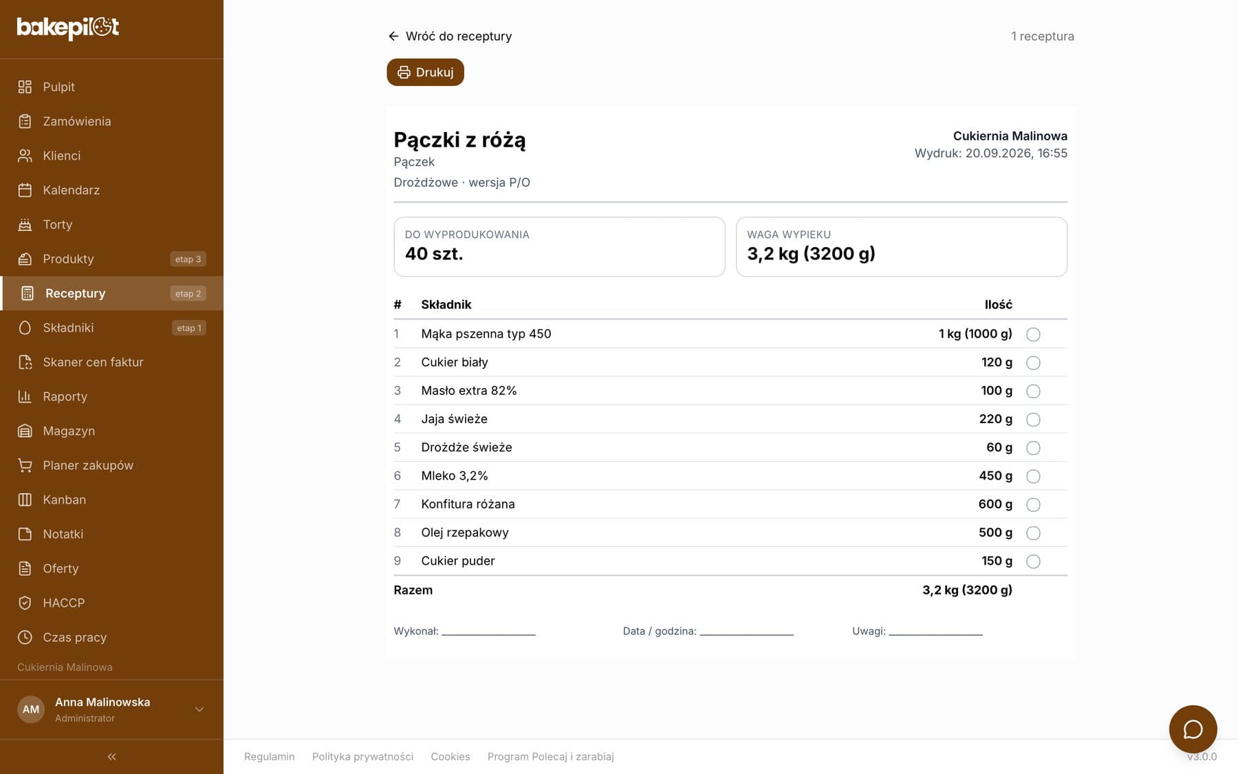The width and height of the screenshot is (1238, 774).
Task: Open the chat bubble widget
Action: point(1193,729)
